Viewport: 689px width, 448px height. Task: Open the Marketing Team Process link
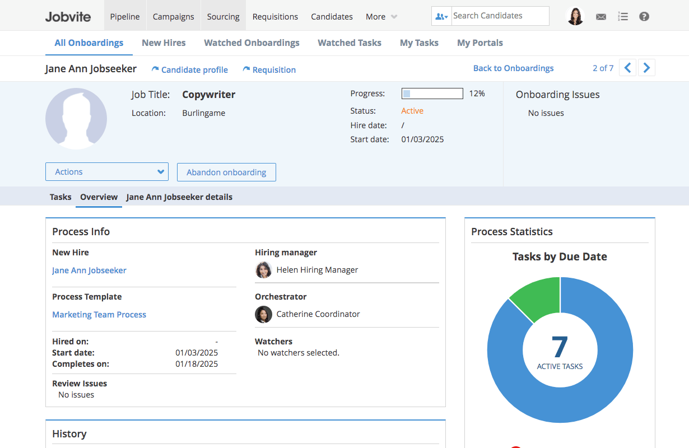pyautogui.click(x=99, y=315)
